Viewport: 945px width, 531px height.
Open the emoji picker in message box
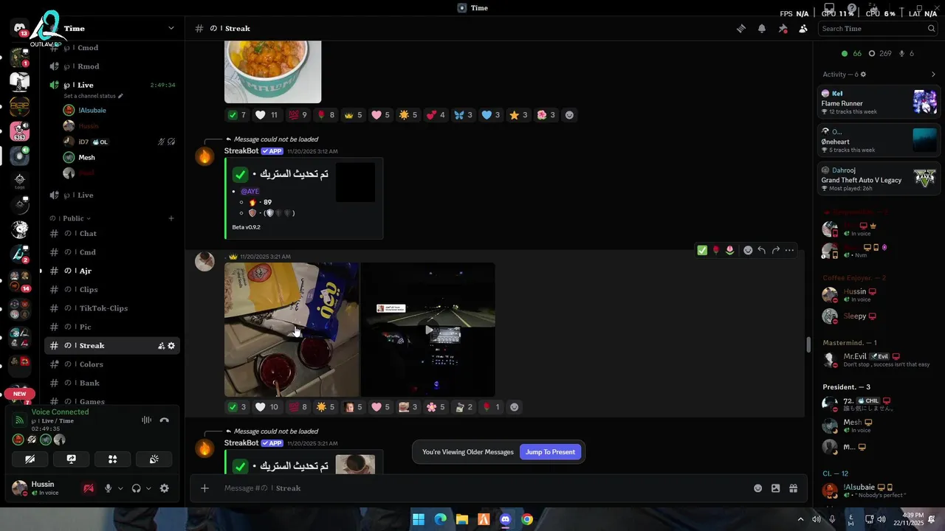coord(757,488)
